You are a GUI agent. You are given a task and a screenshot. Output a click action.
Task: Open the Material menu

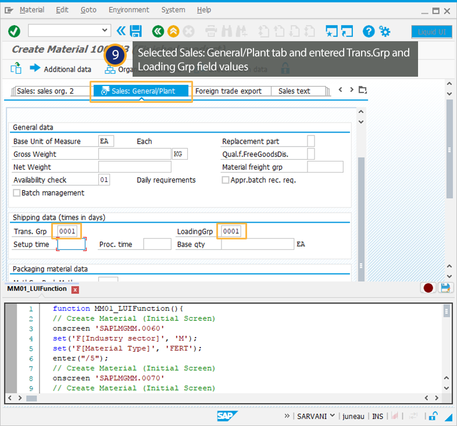[x=32, y=10]
